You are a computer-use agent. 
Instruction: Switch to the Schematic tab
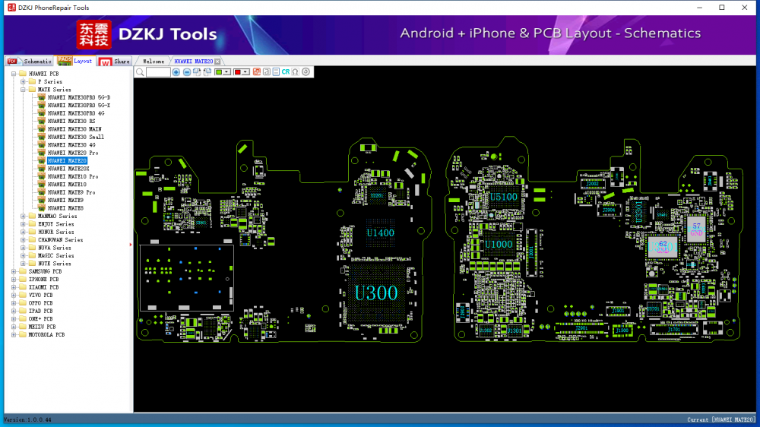29,61
